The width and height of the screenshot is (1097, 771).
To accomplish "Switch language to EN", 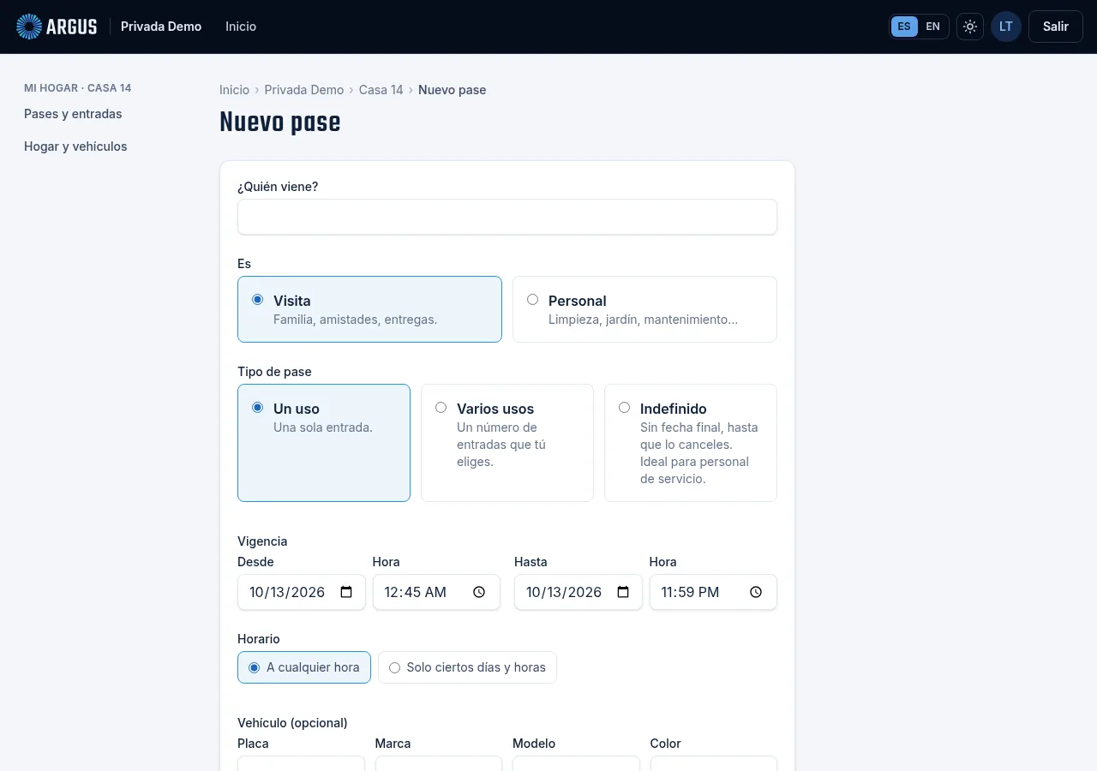I will (932, 27).
